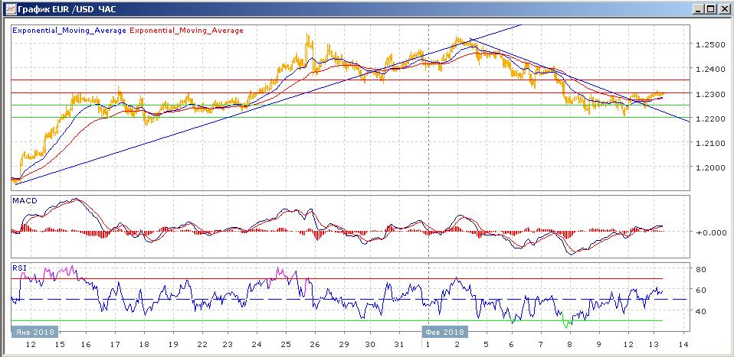
Task: Click date label 22 on time axis
Action: pos(202,345)
